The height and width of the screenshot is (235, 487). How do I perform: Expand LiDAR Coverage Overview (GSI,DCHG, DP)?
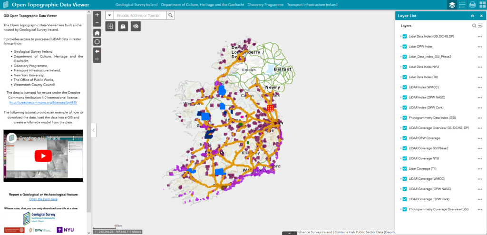click(x=400, y=128)
